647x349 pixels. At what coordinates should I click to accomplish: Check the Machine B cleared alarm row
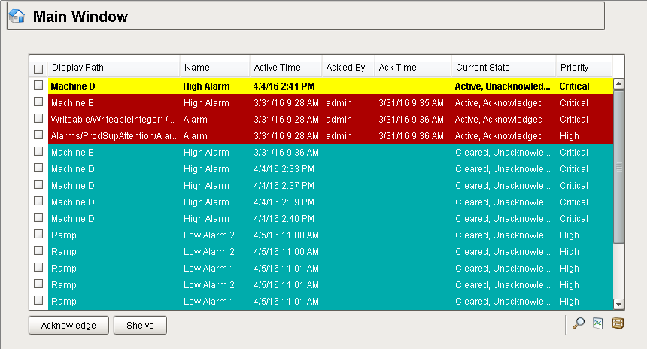(x=38, y=151)
